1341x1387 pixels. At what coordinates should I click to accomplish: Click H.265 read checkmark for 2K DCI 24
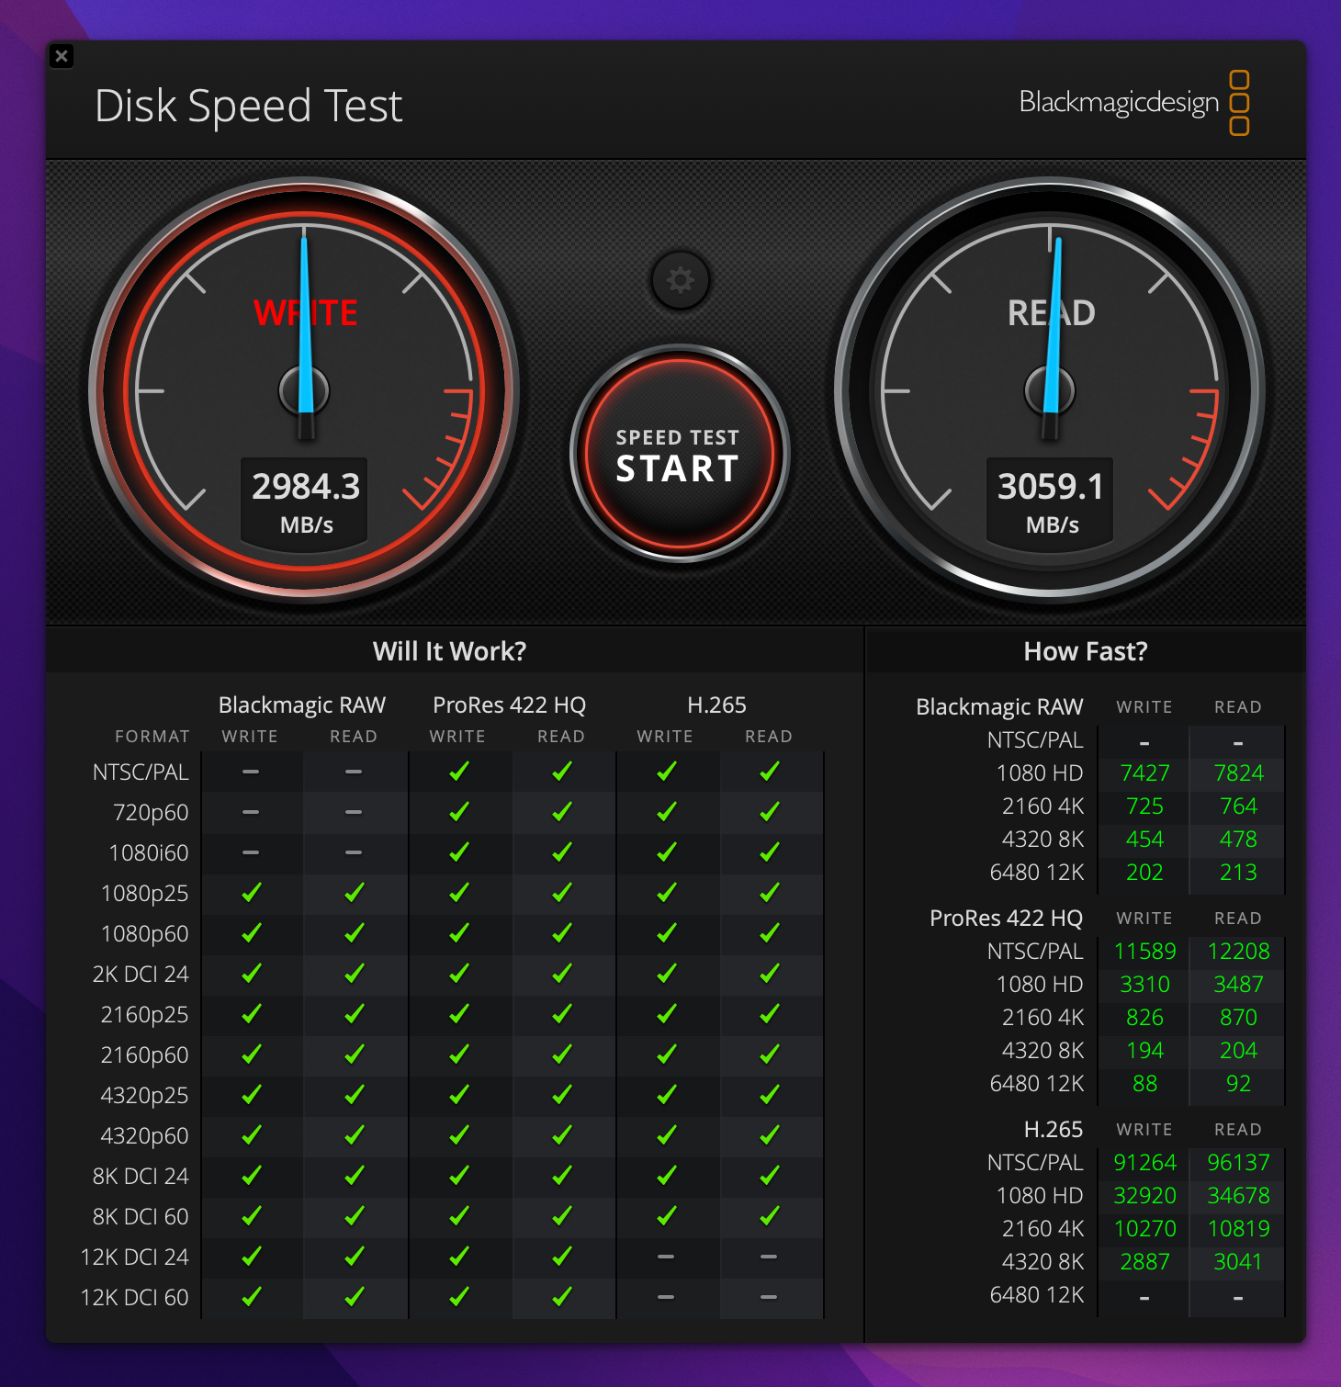[769, 973]
